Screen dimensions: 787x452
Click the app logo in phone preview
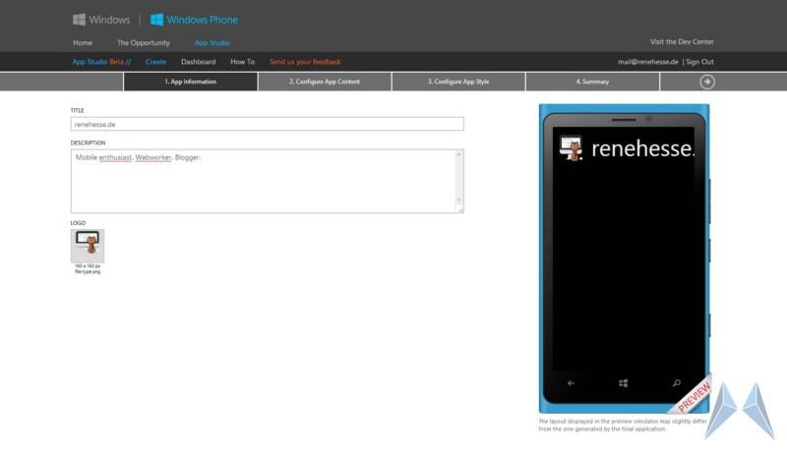click(571, 148)
